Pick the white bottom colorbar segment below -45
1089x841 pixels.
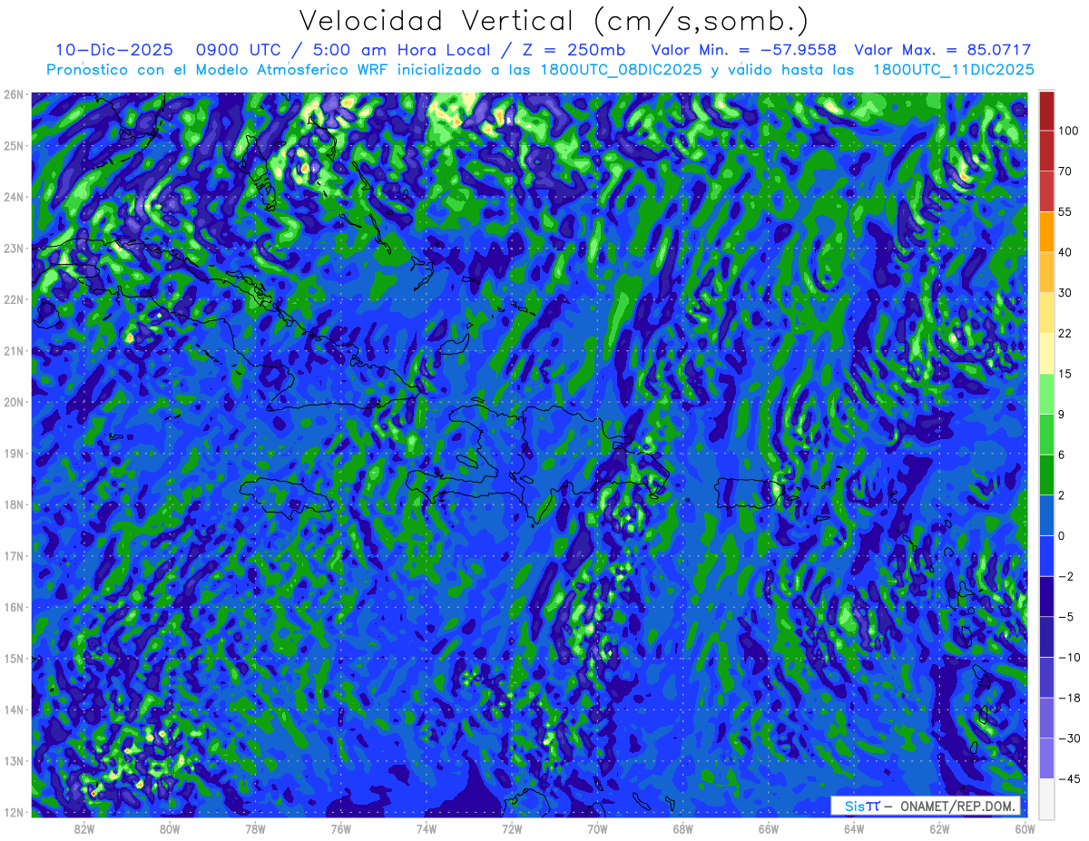pos(1047,798)
